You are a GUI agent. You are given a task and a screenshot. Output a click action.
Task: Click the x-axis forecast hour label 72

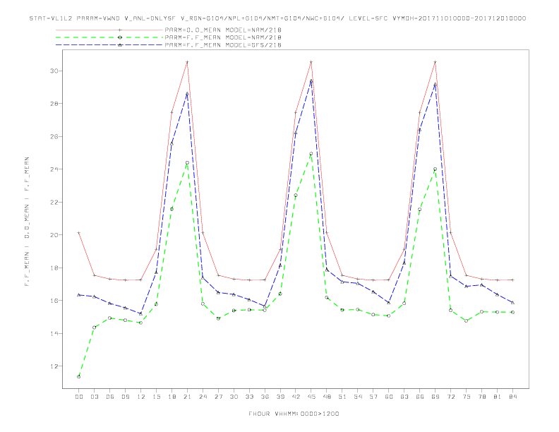pyautogui.click(x=451, y=397)
